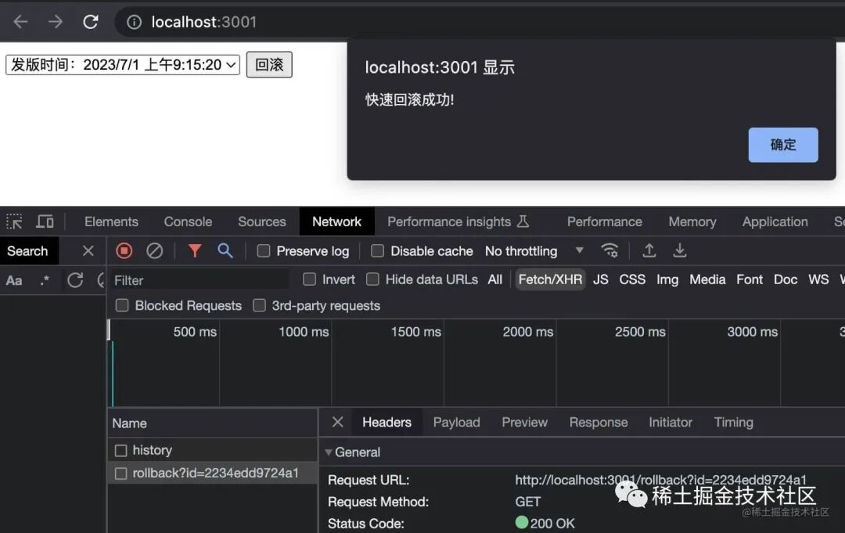Export the HAR file
The image size is (845, 533).
[x=680, y=250]
